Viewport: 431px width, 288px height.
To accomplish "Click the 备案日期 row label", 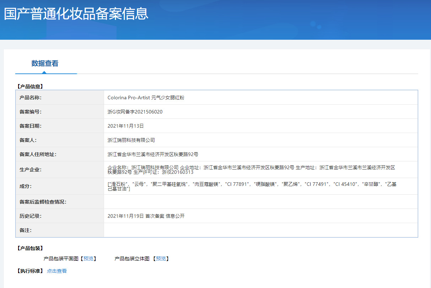I will (31, 126).
